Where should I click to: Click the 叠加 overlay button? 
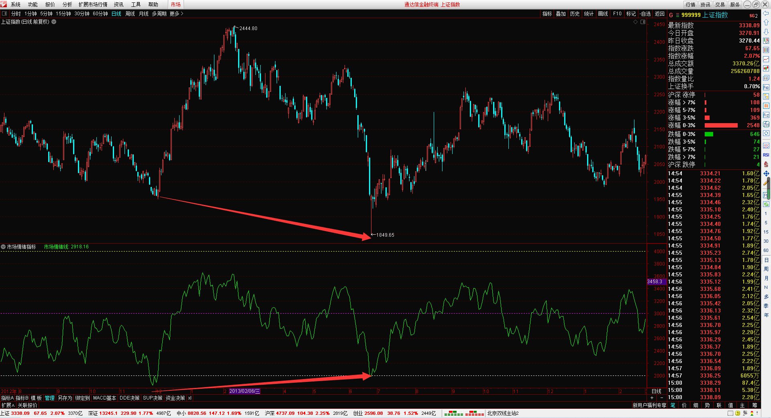coord(561,14)
